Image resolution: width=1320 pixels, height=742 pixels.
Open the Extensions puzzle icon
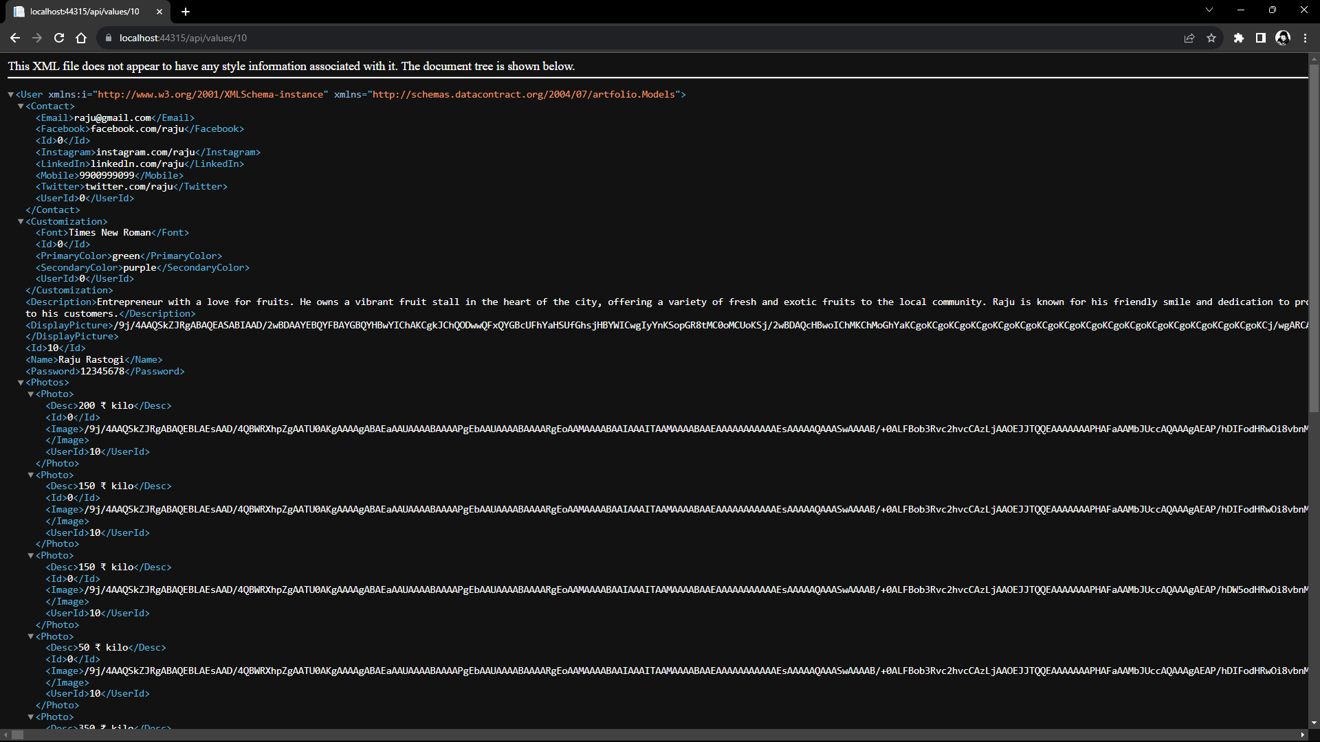1239,38
